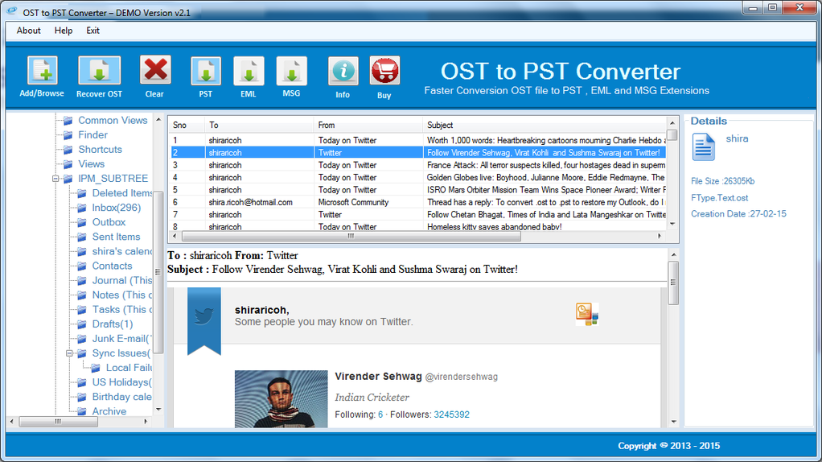The height and width of the screenshot is (462, 822).
Task: Open the Help menu
Action: (x=64, y=31)
